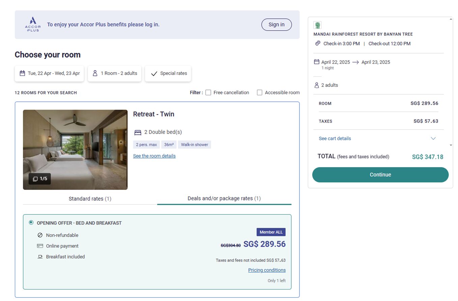Click the cart panel scrollbar up arrow
This screenshot has height=301, width=458.
point(451,19)
